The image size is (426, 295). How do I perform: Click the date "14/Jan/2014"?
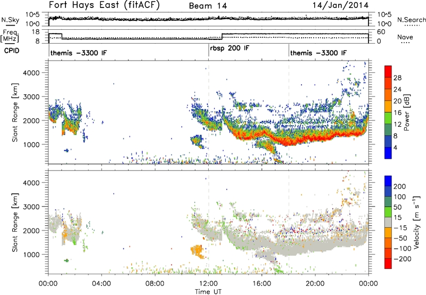(340, 5)
